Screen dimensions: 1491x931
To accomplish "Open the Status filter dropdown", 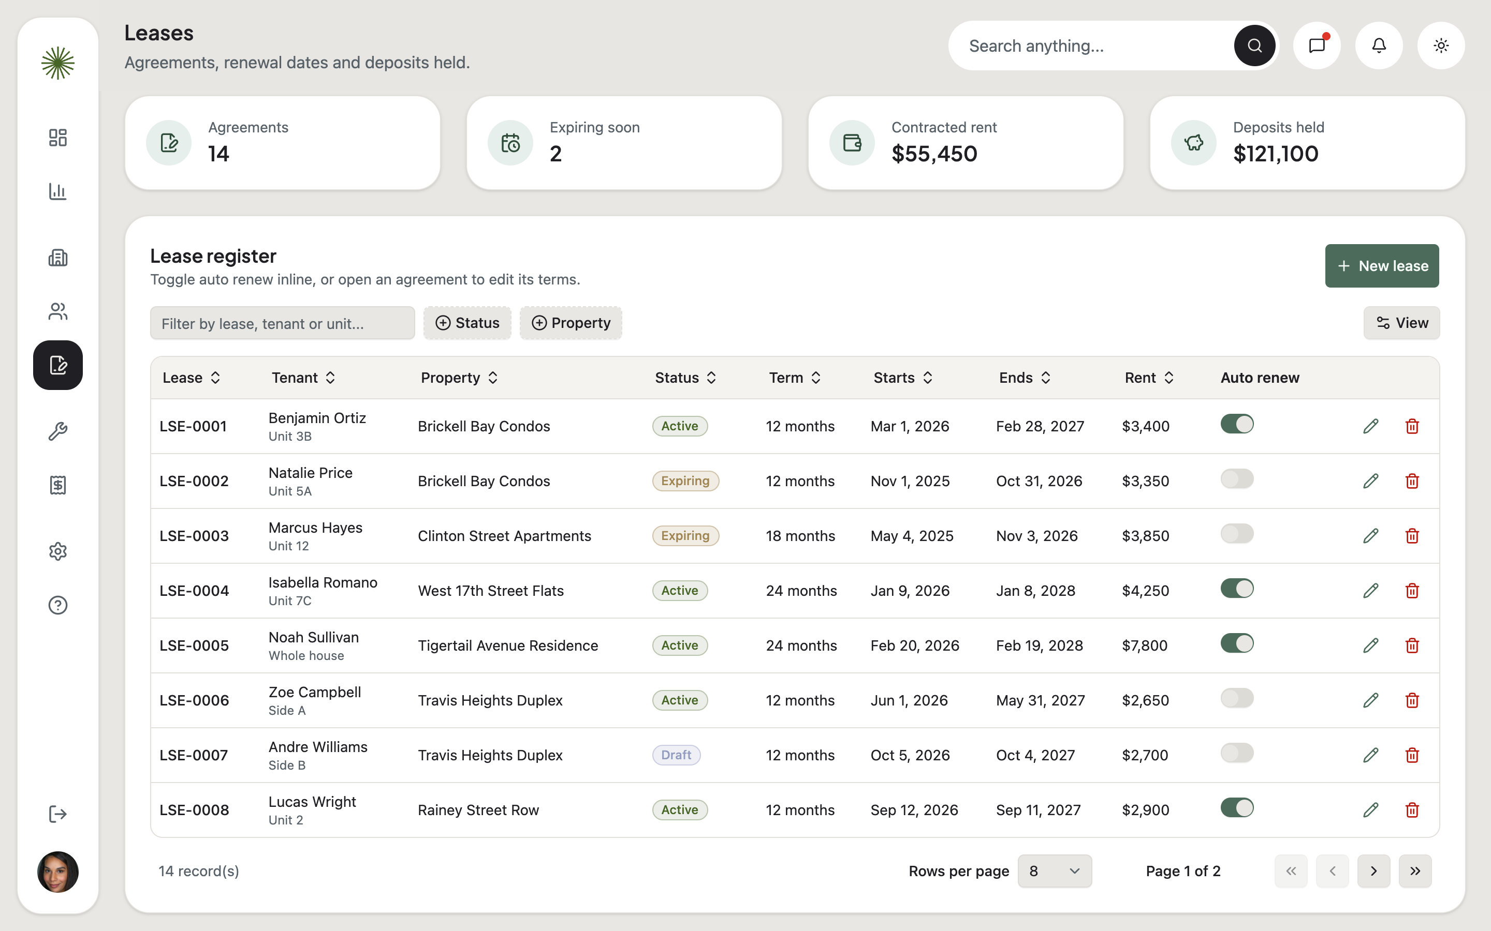I will pyautogui.click(x=467, y=323).
